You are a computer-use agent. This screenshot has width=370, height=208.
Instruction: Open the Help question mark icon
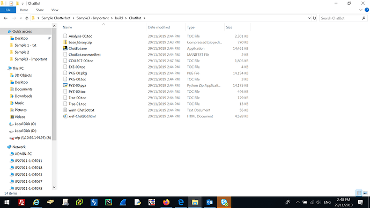(x=367, y=10)
